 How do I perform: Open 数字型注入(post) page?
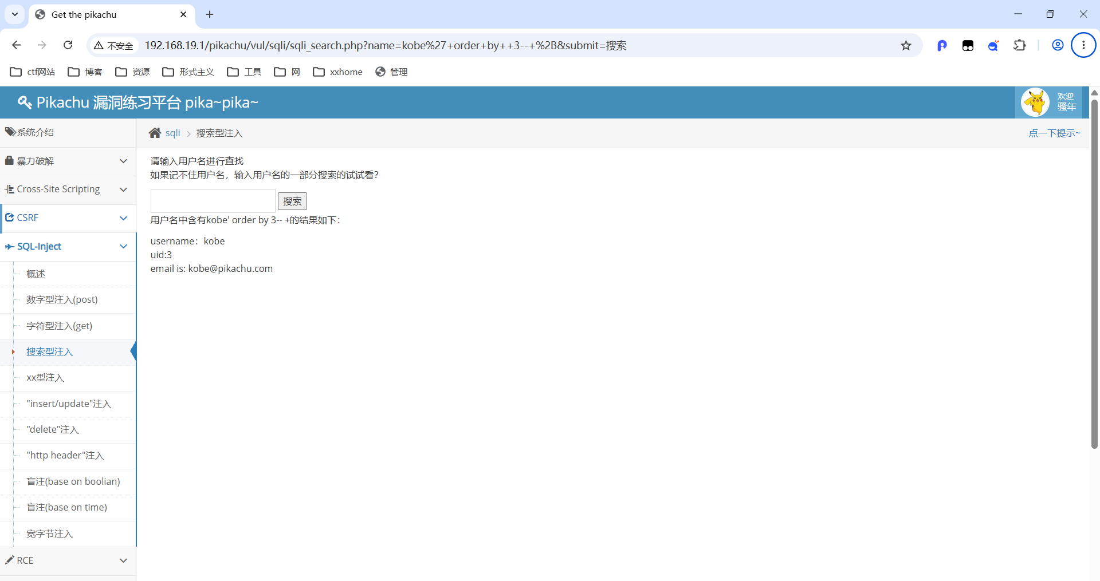62,300
